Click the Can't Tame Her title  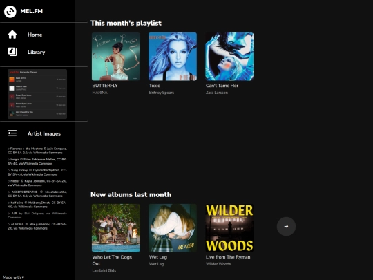[x=222, y=86]
